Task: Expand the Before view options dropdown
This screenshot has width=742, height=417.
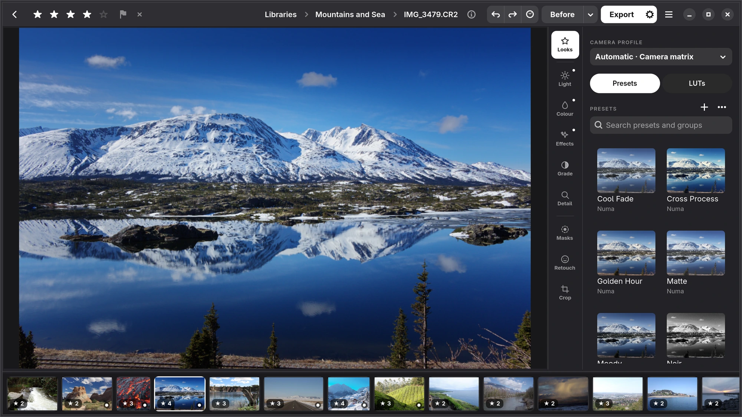Action: (590, 15)
